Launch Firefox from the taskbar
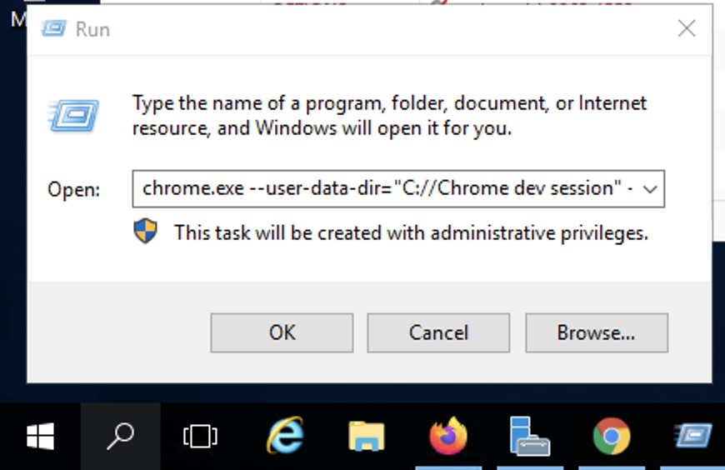Screen dimensions: 725x470 tap(448, 437)
